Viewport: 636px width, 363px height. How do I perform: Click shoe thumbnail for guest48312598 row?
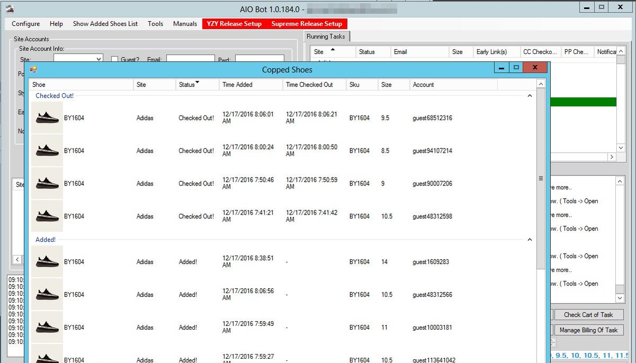tap(47, 216)
